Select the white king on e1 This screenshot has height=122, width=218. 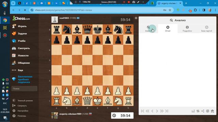pos(97,101)
